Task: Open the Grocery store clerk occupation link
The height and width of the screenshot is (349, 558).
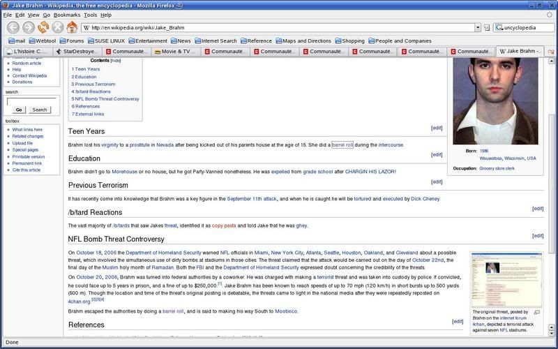Action: [497, 168]
